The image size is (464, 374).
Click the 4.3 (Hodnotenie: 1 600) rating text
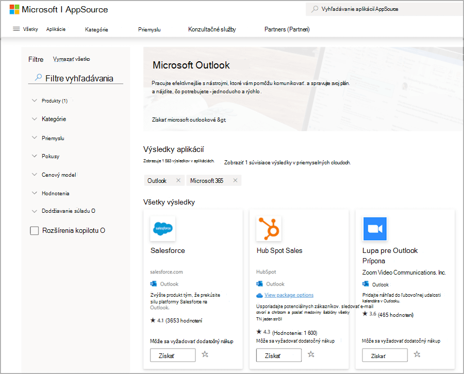coord(290,333)
